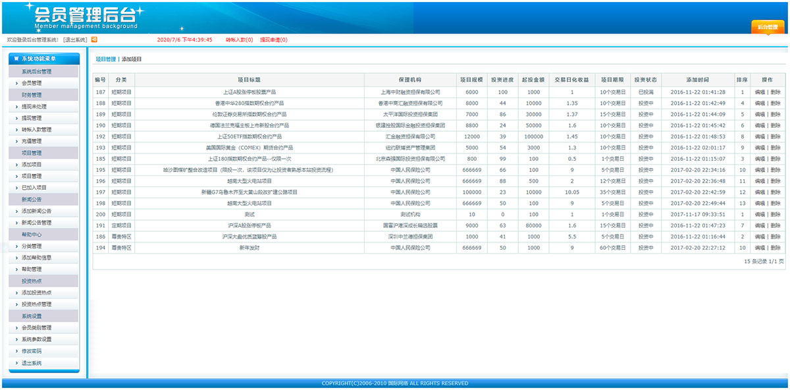790x390 pixels.
Task: Select 已加入项目 in the sidebar menu
Action: click(x=34, y=188)
